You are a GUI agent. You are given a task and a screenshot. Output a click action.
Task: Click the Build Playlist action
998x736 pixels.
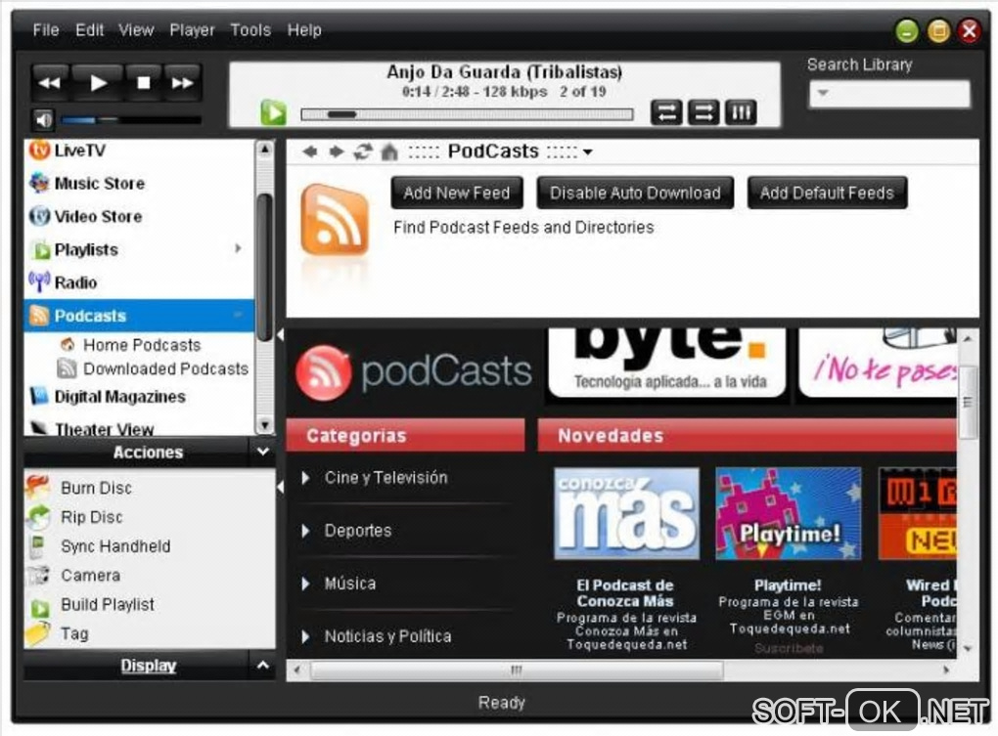click(x=108, y=604)
